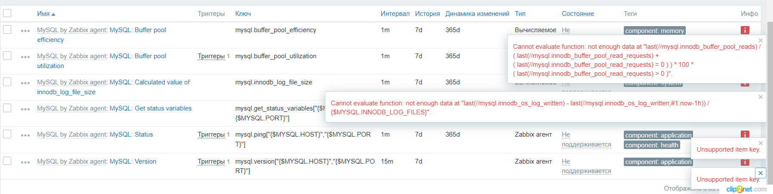Sort by Состояние column header

(x=577, y=14)
